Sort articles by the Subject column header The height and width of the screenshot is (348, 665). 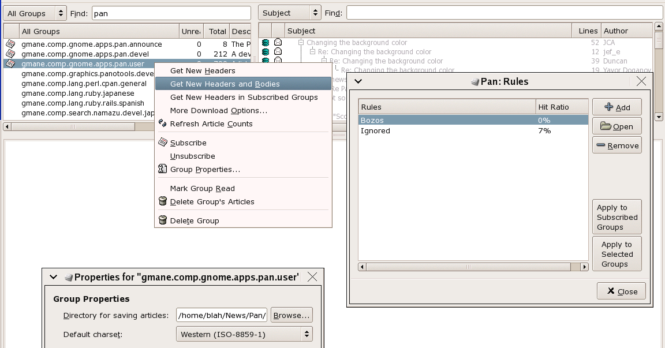[x=428, y=31]
